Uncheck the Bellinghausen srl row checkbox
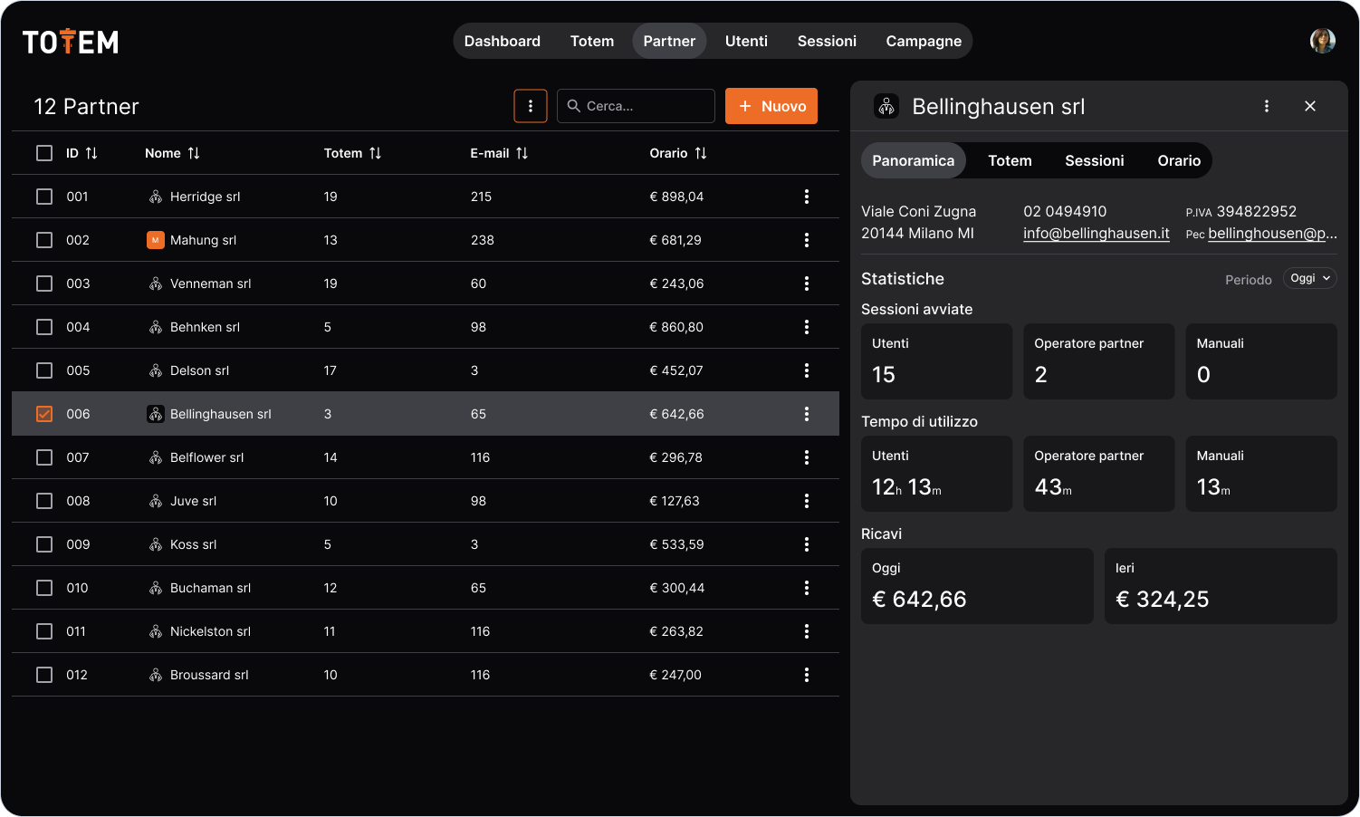 (x=44, y=414)
